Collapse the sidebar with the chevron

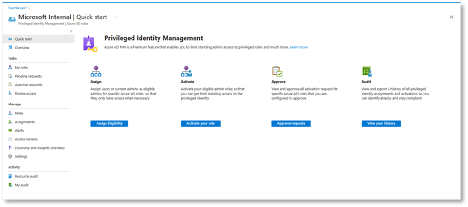71,31
